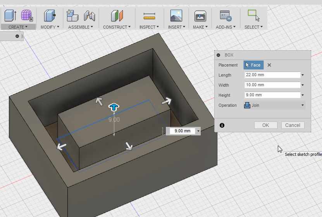
Task: Expand the Length value dropdown arrow
Action: click(303, 75)
